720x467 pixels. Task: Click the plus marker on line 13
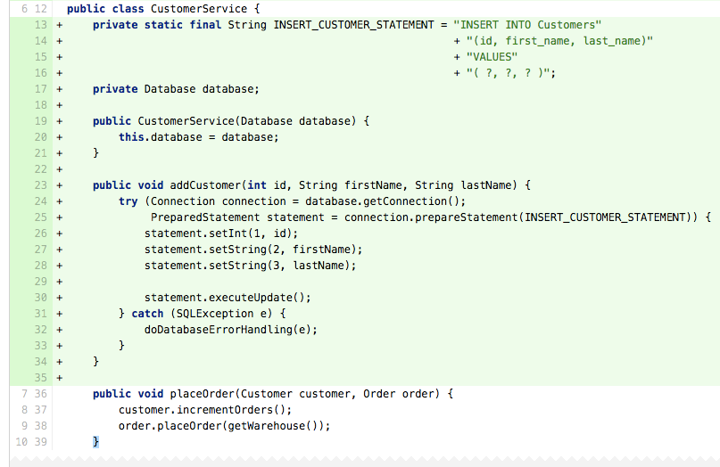(59, 25)
